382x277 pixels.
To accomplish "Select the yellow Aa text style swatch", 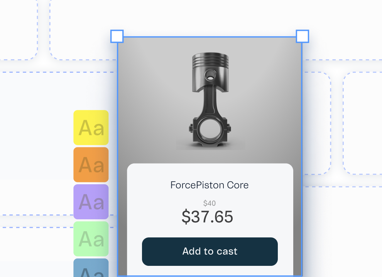I will 91,128.
